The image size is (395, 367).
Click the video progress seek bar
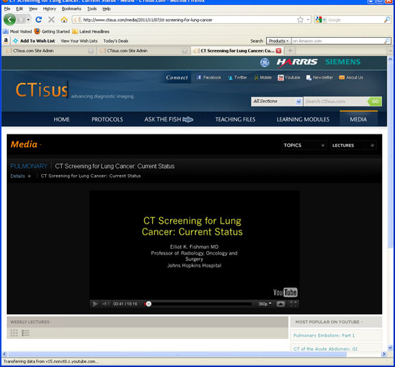pyautogui.click(x=197, y=304)
